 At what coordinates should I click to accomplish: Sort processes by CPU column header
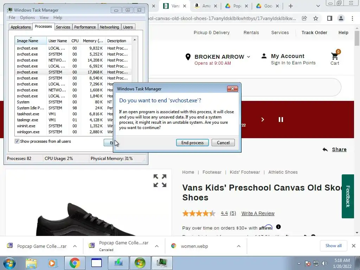tap(75, 41)
